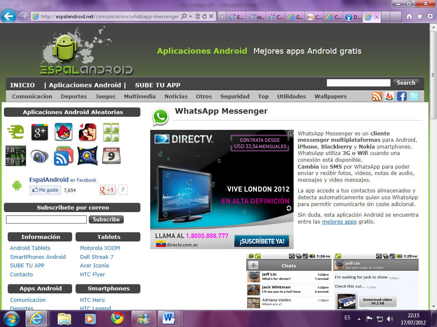Click the DirecTV ¡Suscríbete Ya! banner button
Screen dimensions: 437x327
tap(261, 241)
